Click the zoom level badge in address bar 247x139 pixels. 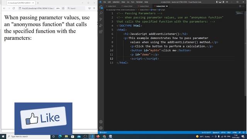58,8
